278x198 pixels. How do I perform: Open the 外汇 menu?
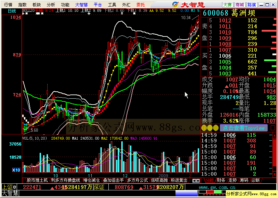(x=126, y=5)
